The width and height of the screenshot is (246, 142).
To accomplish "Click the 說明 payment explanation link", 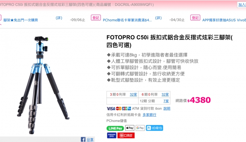I will pos(167,109).
